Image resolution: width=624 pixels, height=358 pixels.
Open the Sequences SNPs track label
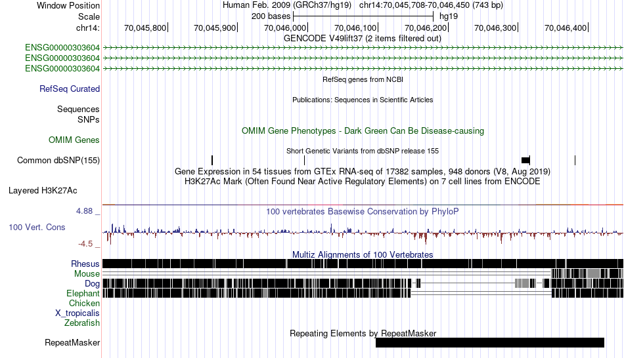click(x=78, y=115)
